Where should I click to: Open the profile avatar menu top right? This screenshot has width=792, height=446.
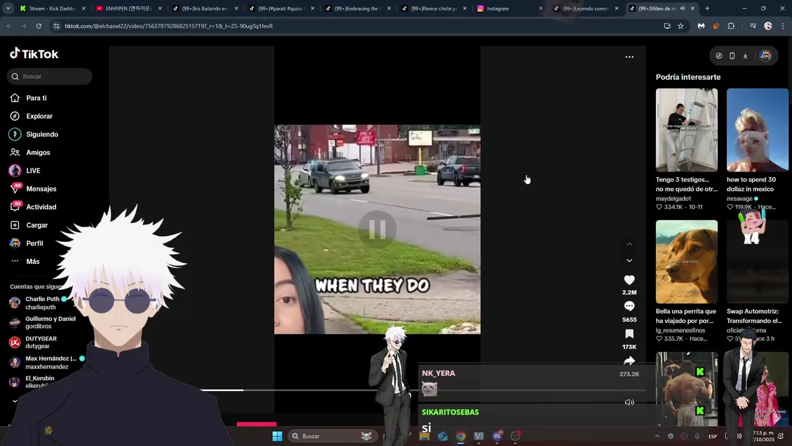coord(765,56)
